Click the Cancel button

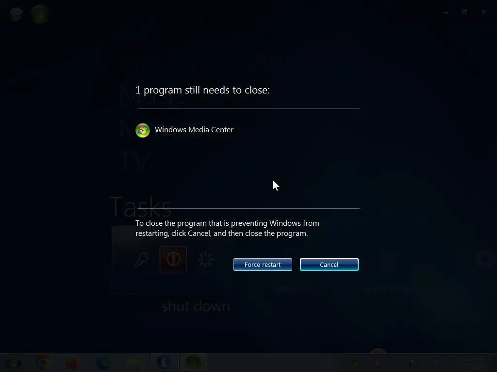[329, 264]
